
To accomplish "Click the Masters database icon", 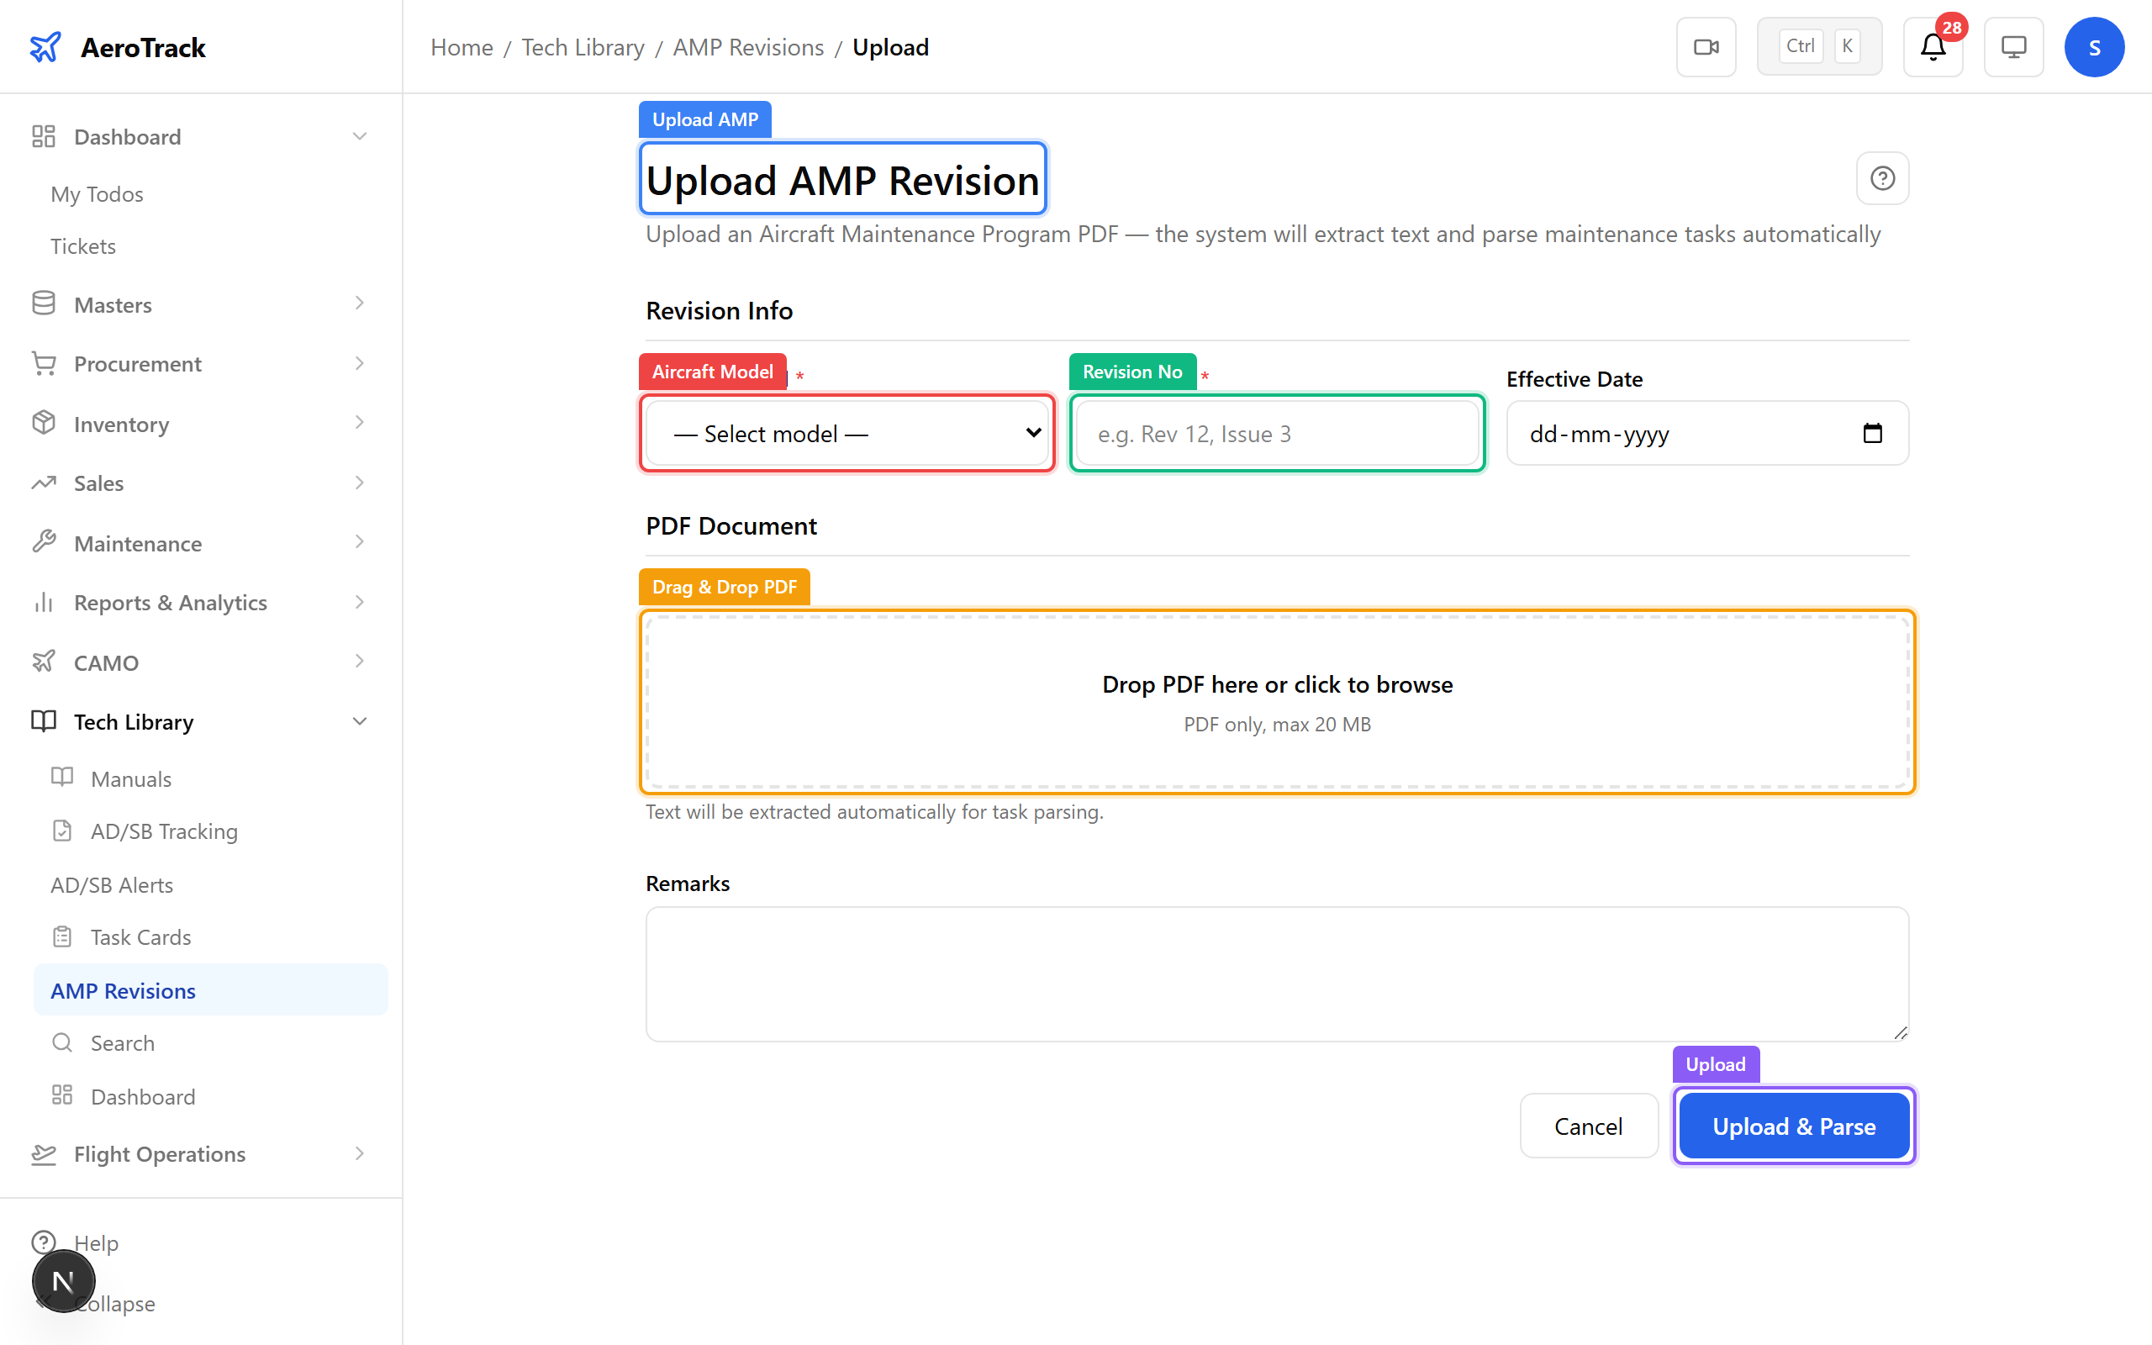I will point(45,303).
